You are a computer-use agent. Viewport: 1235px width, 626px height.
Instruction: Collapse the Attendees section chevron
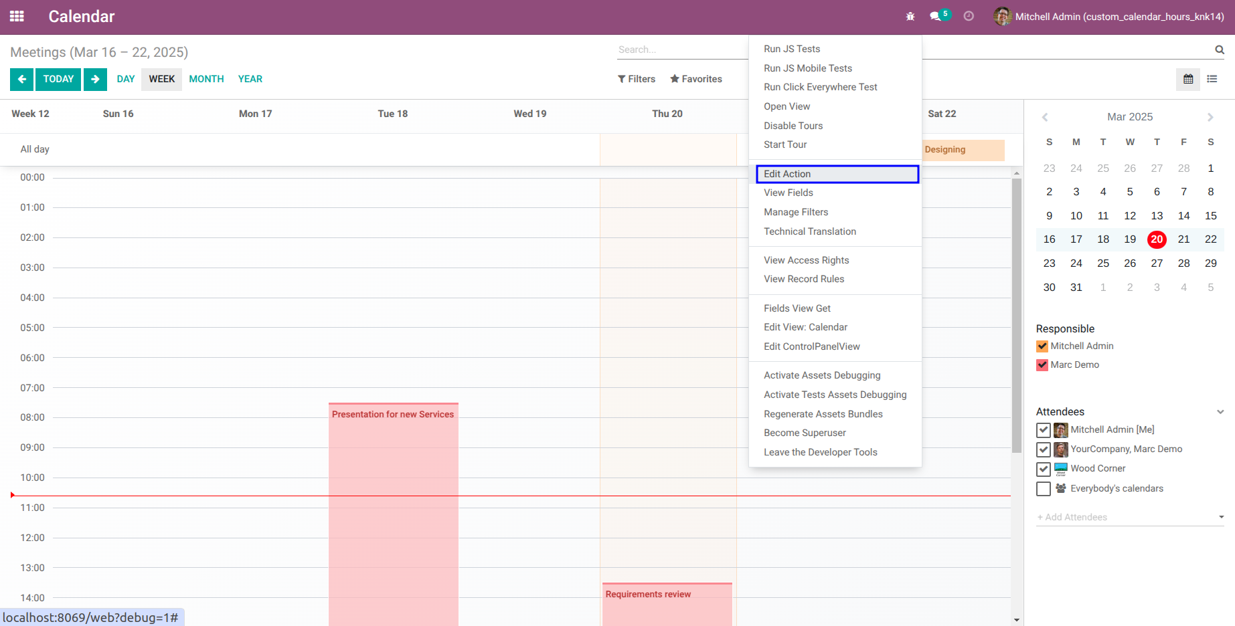point(1220,412)
